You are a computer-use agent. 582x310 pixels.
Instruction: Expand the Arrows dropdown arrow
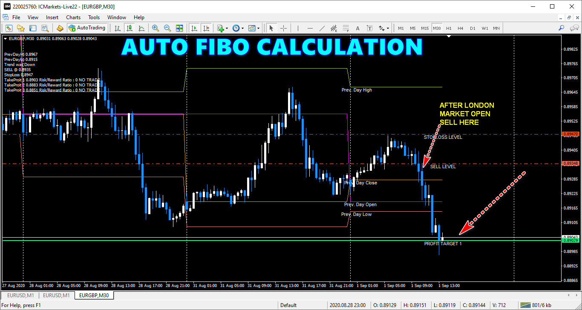[x=388, y=29]
